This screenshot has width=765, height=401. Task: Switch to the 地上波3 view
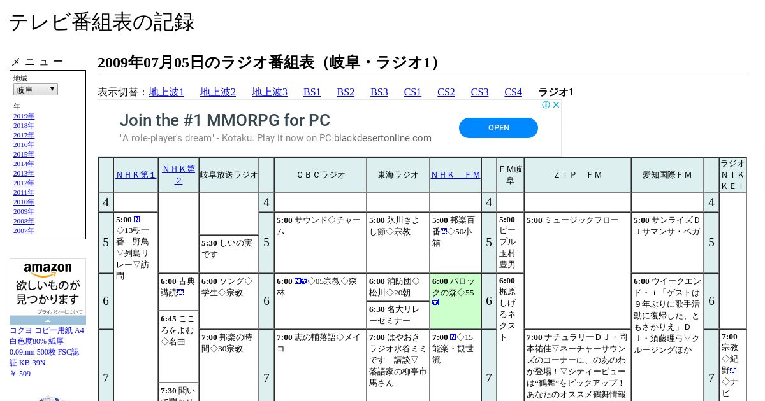pyautogui.click(x=270, y=92)
